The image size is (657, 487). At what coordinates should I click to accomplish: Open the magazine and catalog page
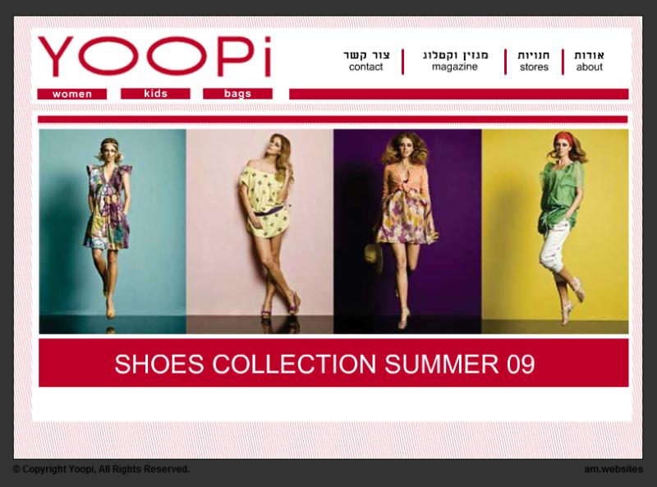tap(456, 62)
